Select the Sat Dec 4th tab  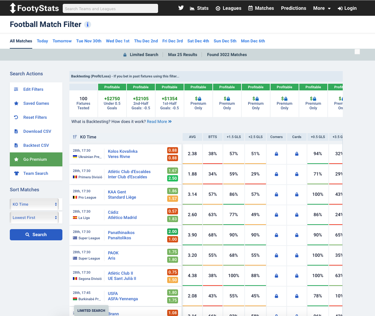tap(198, 41)
